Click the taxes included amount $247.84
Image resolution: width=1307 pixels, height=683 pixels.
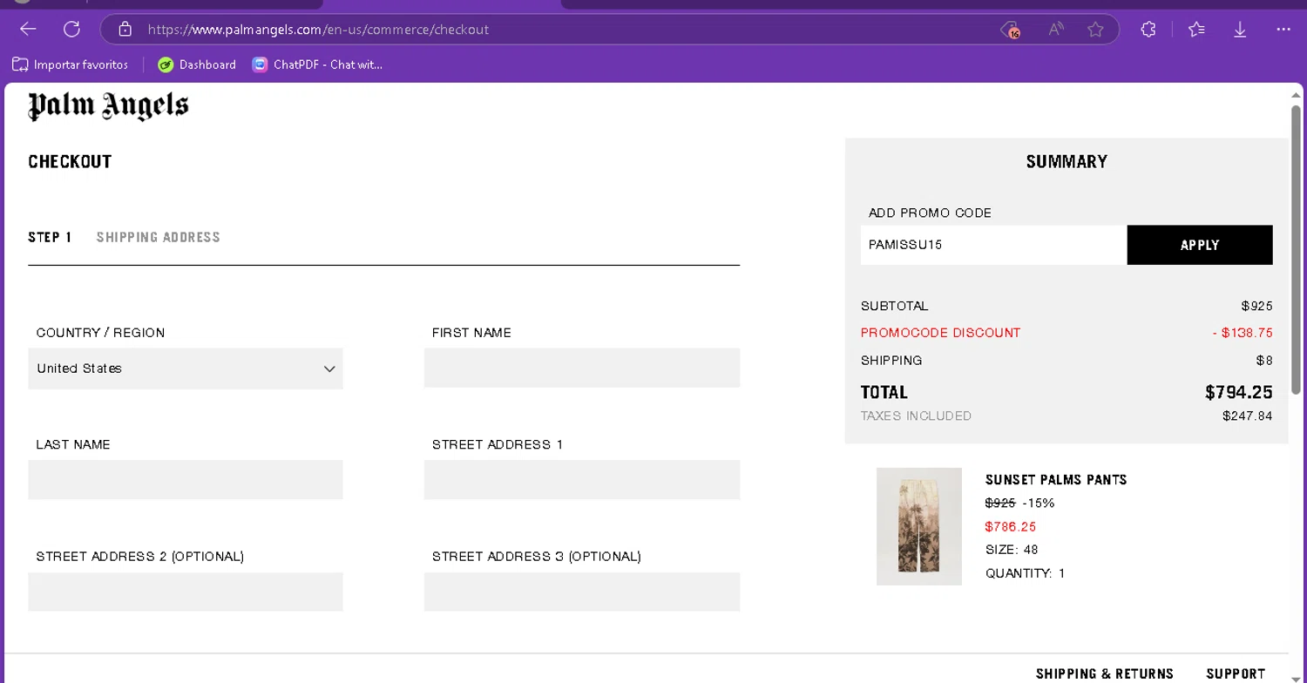point(1248,416)
